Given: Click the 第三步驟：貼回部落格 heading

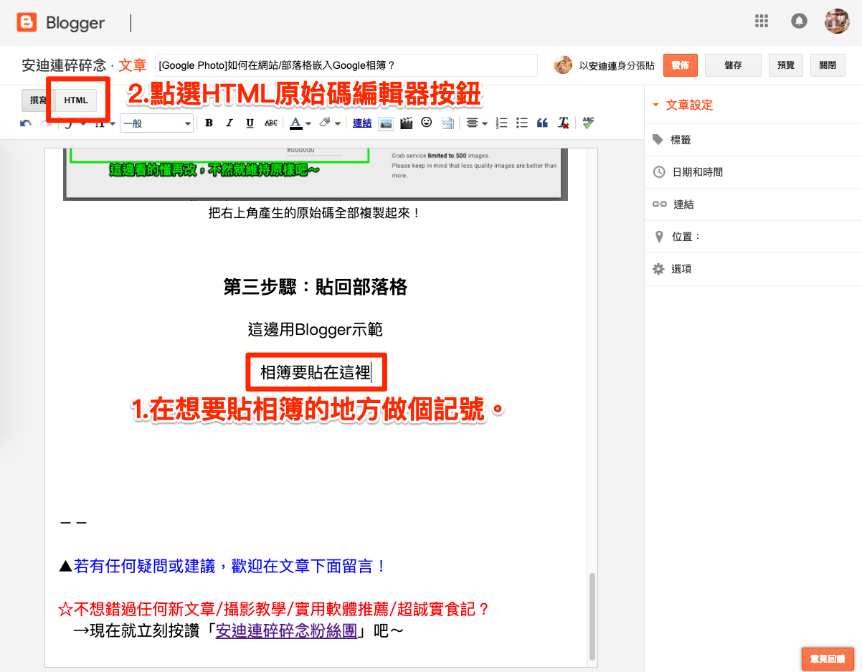Looking at the screenshot, I should coord(316,288).
